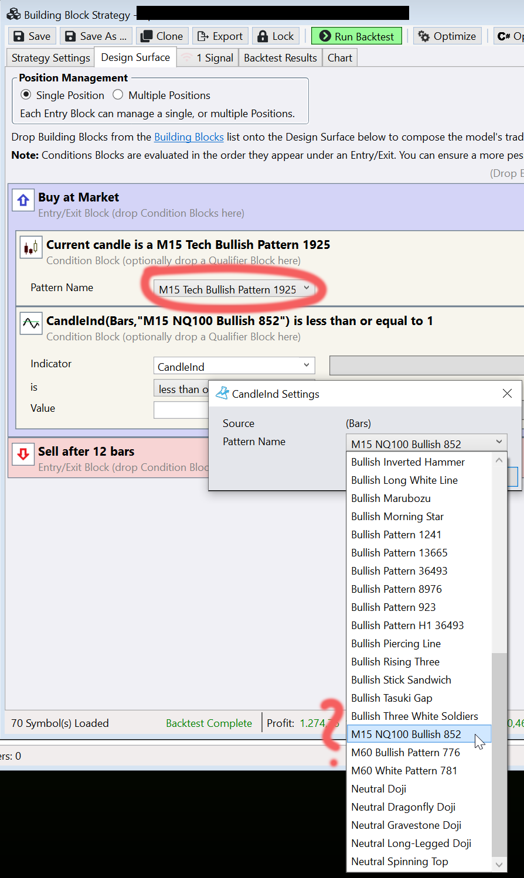Select Bullish Long White Line option
The image size is (524, 878).
[418, 480]
